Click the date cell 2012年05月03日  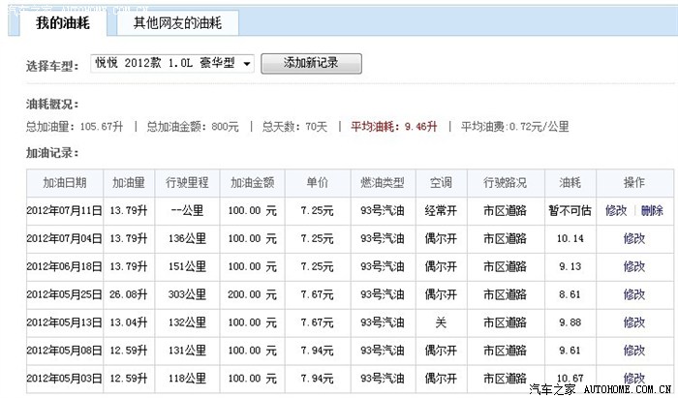click(65, 378)
